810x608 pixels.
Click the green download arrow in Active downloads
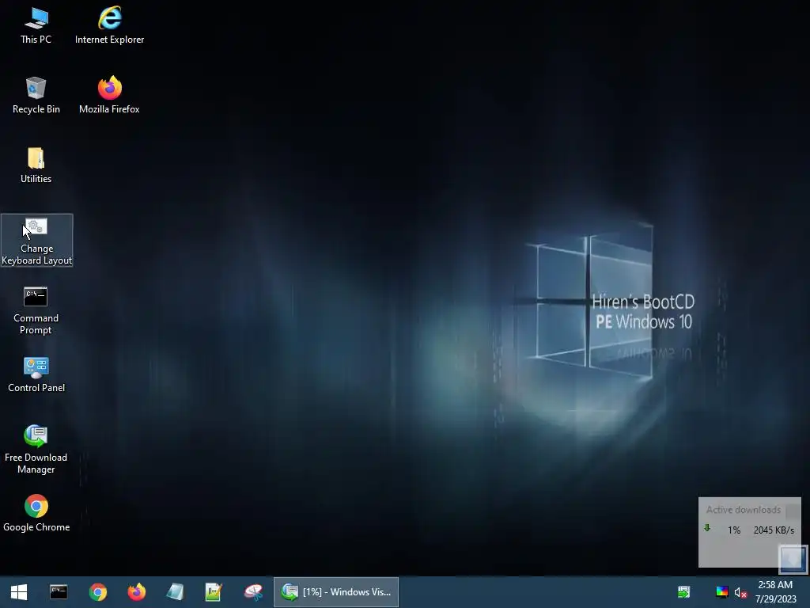click(x=707, y=528)
